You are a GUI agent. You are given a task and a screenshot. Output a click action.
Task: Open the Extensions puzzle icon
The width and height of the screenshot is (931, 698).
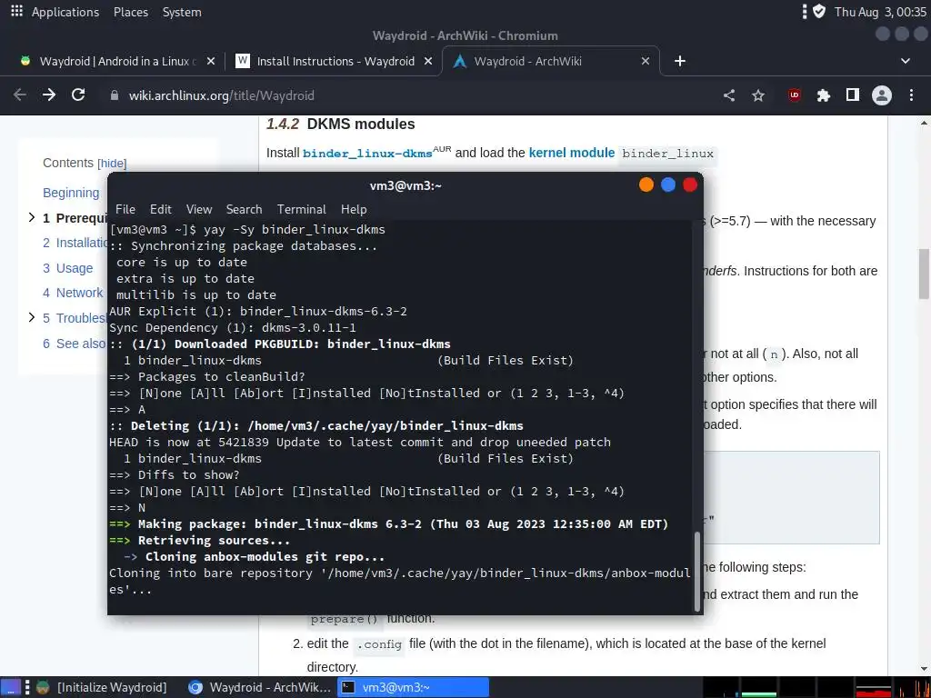coord(824,95)
